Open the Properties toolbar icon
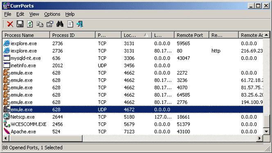 (x=50, y=24)
